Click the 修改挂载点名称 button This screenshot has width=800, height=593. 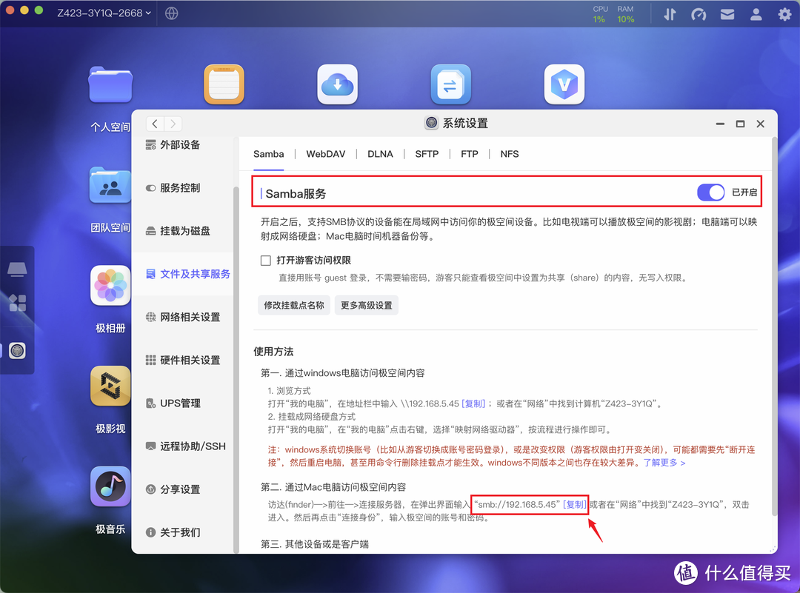click(x=293, y=305)
